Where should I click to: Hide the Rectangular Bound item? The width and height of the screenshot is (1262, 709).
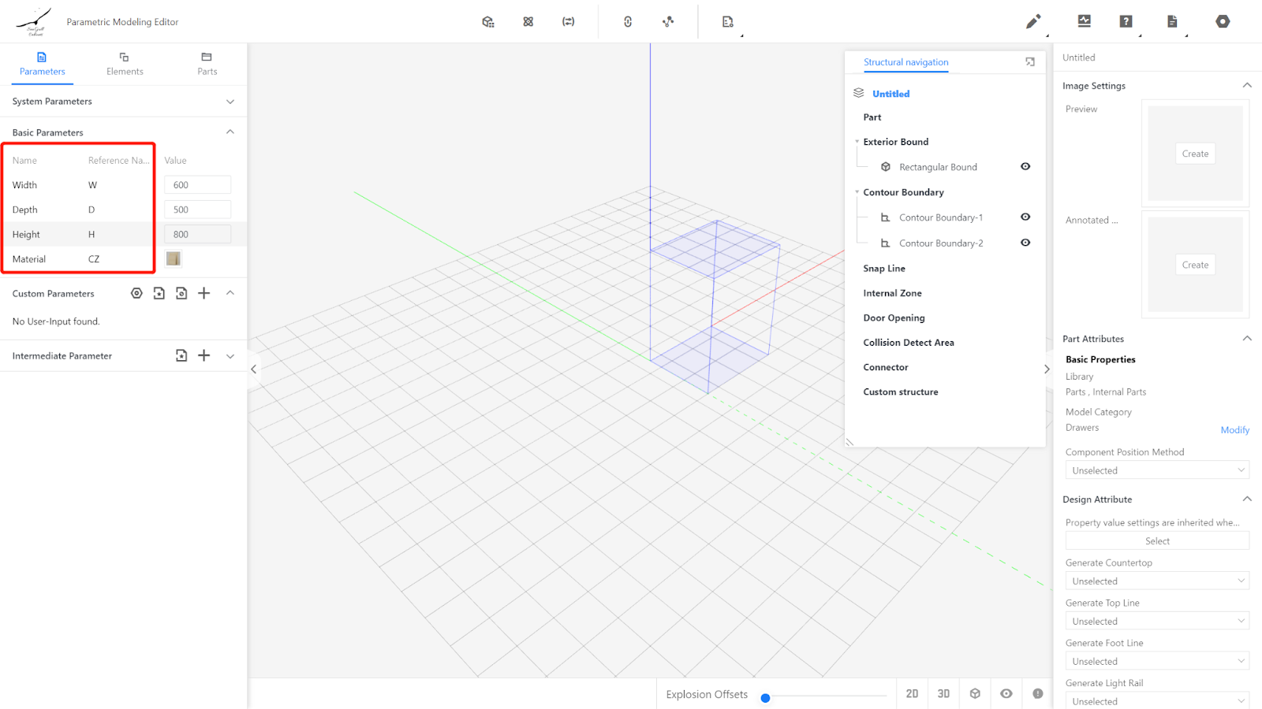point(1025,166)
